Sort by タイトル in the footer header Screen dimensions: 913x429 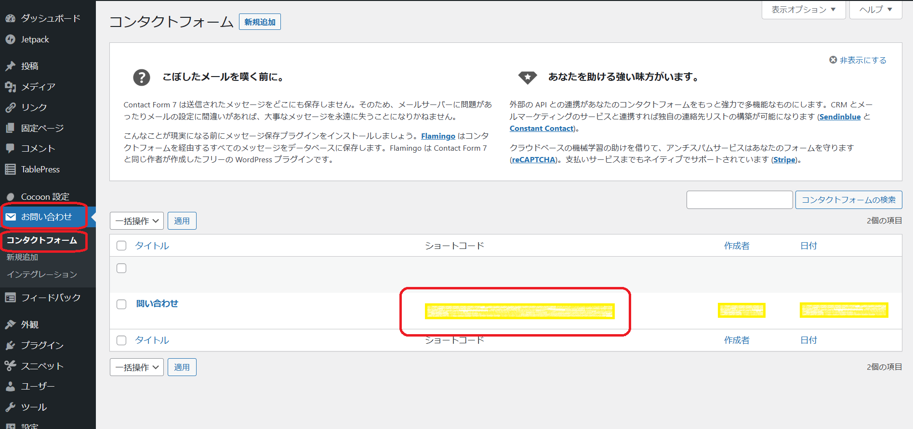152,340
